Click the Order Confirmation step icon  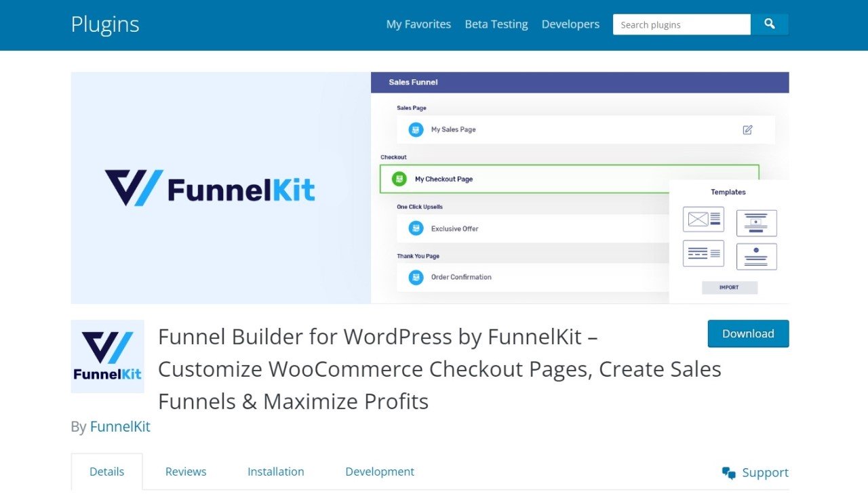click(x=415, y=277)
